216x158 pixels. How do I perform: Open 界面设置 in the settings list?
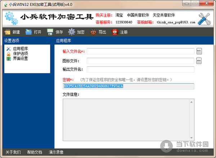[x=21, y=59]
